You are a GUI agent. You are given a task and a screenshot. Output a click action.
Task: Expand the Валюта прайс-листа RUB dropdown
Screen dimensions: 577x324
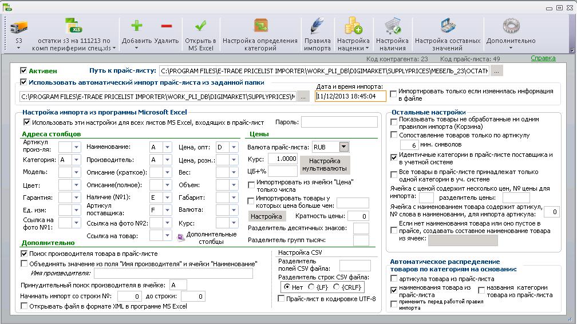pos(343,147)
